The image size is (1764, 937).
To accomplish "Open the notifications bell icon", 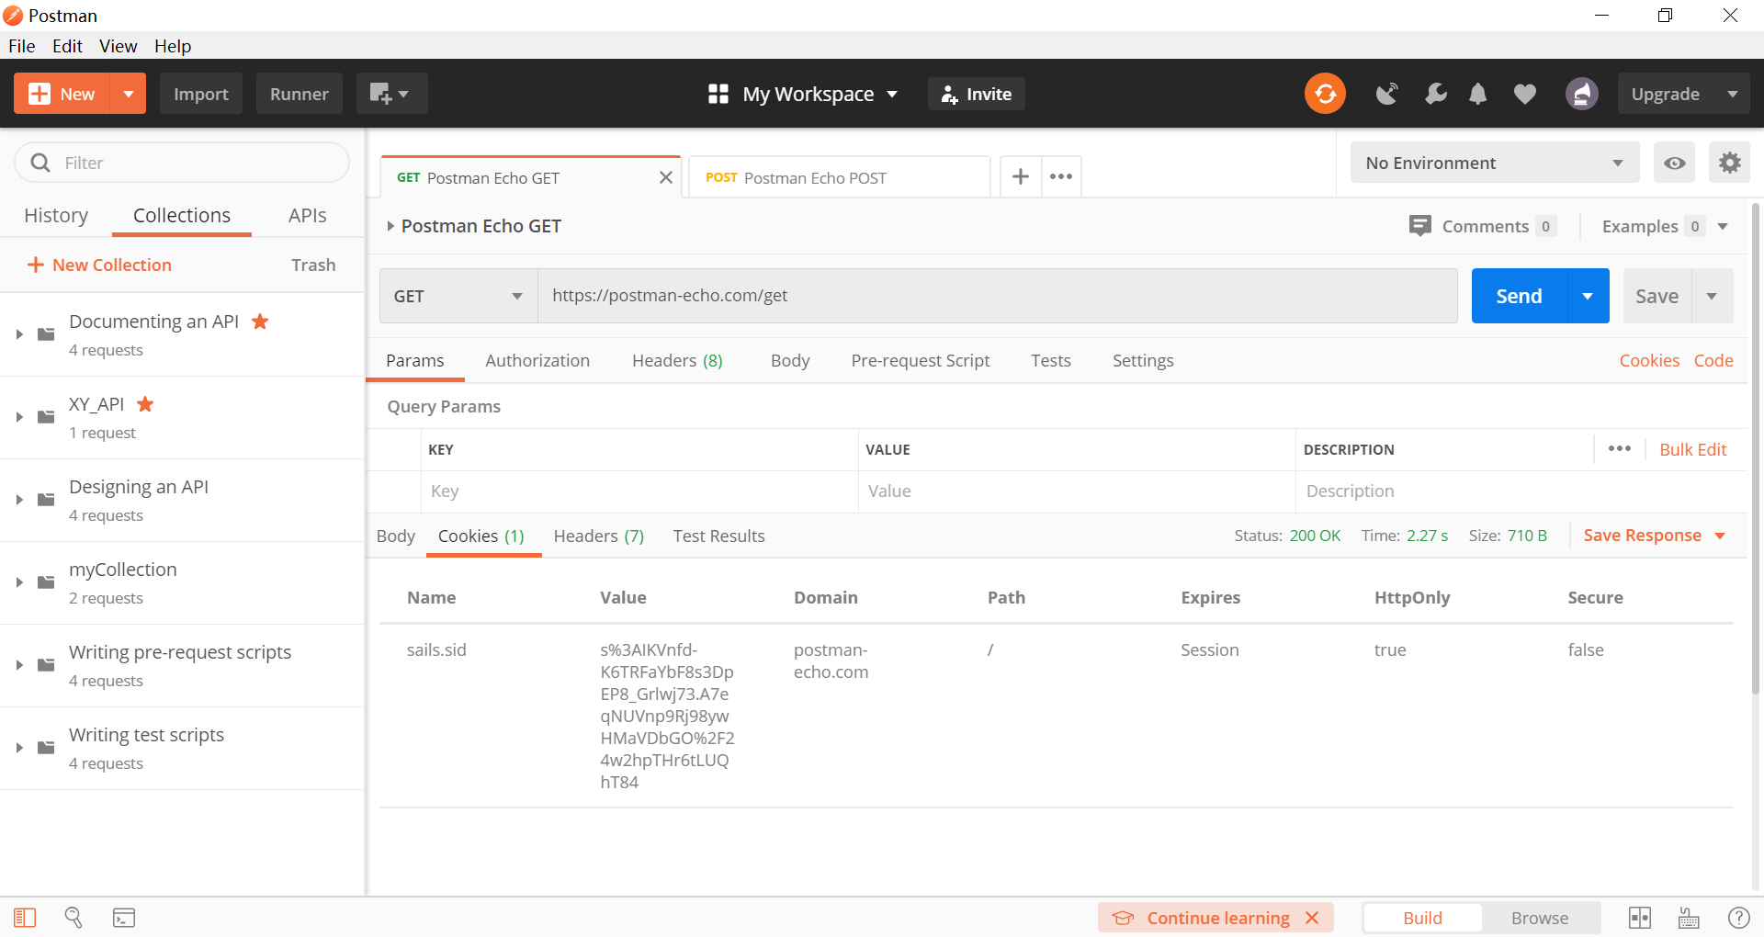I will tap(1477, 94).
